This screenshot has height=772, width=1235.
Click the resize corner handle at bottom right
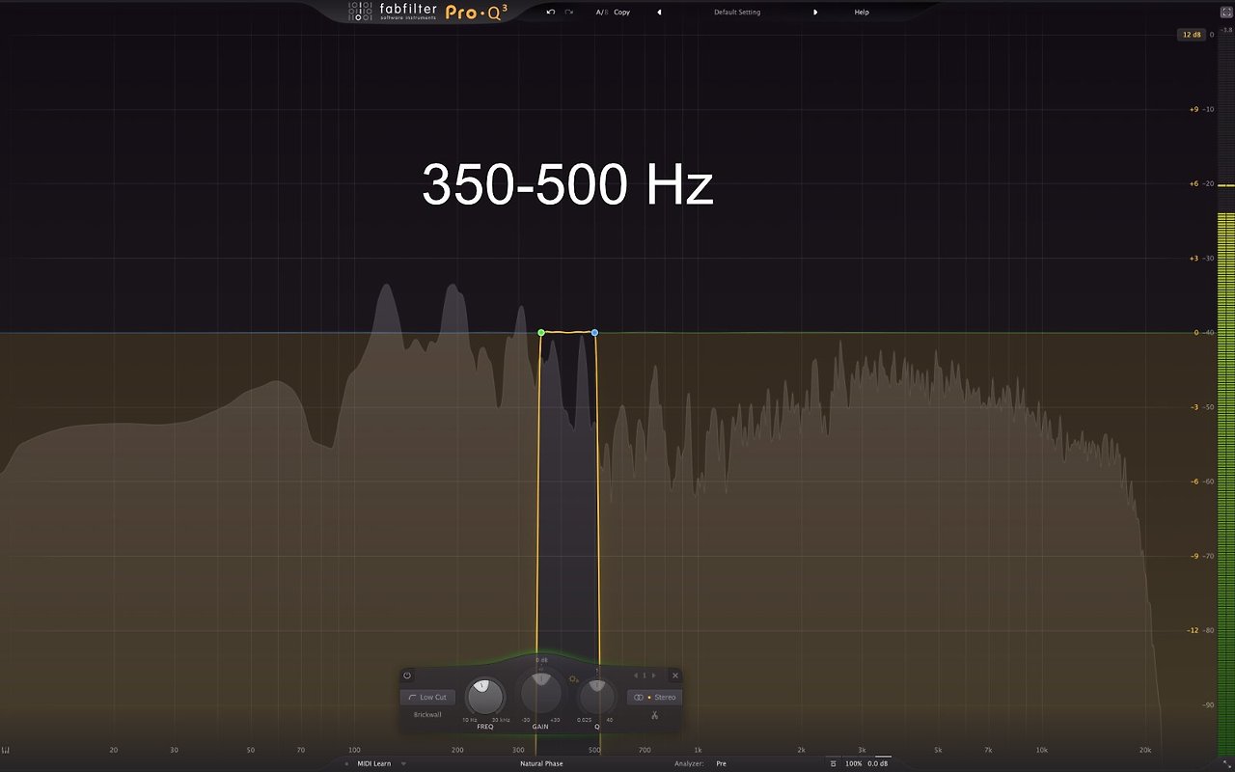point(1228,765)
